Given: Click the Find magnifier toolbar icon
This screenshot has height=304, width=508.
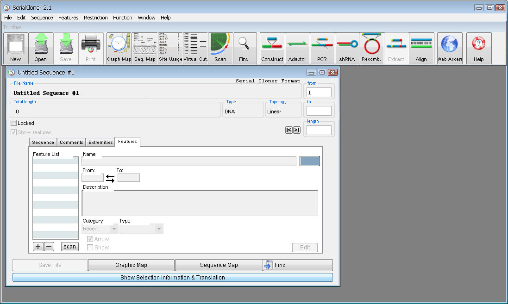Looking at the screenshot, I should [x=245, y=48].
